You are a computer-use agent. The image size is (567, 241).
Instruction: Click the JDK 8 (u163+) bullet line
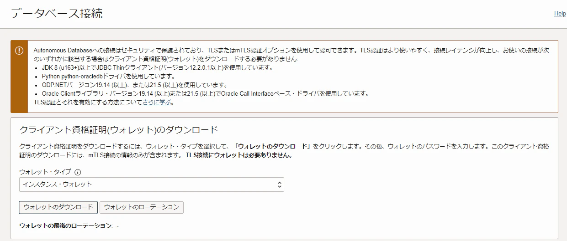click(157, 68)
